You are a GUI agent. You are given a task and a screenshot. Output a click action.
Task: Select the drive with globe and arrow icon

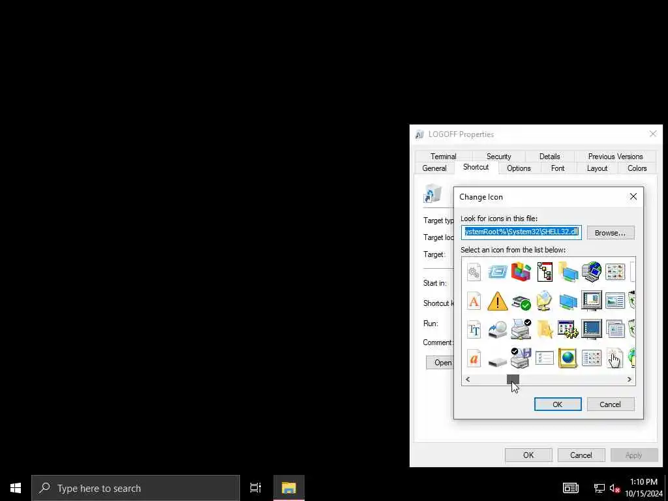(x=497, y=329)
